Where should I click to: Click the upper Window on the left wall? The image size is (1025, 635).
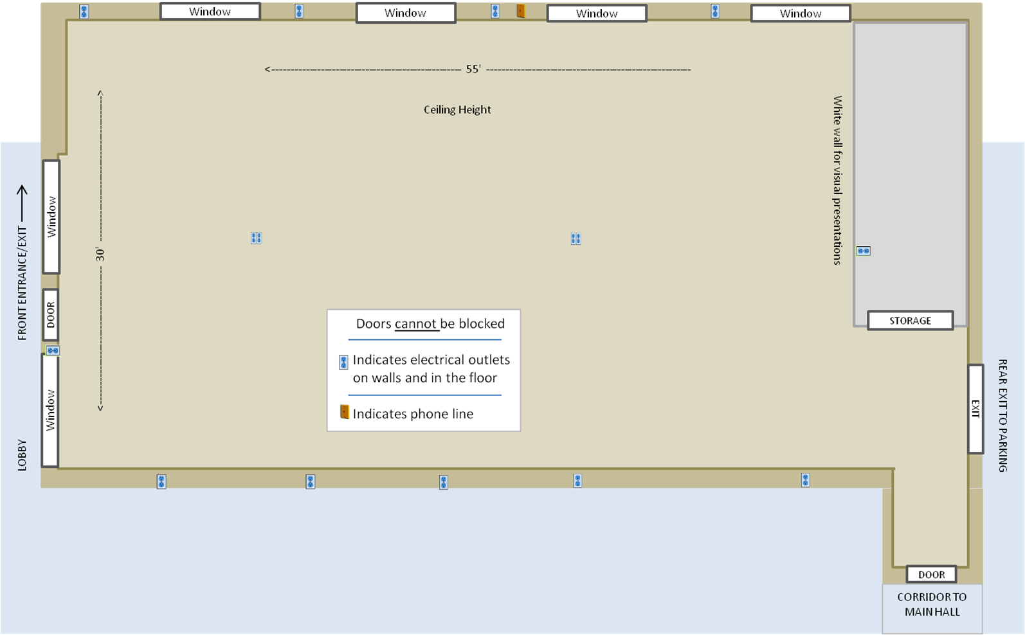click(x=51, y=217)
